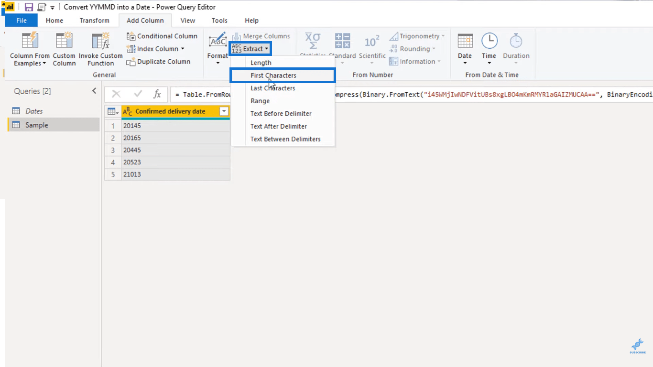Screen dimensions: 653x367
Task: Open the Rounding dropdown
Action: (x=413, y=49)
